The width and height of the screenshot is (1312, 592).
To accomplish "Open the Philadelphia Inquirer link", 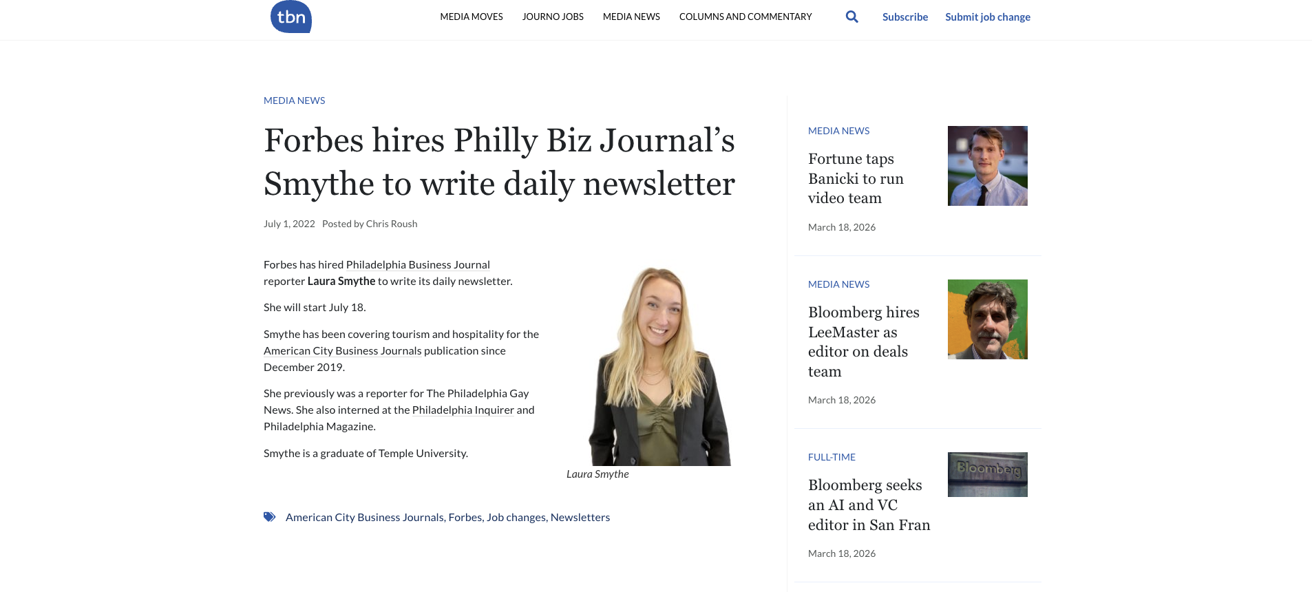I will pos(463,410).
